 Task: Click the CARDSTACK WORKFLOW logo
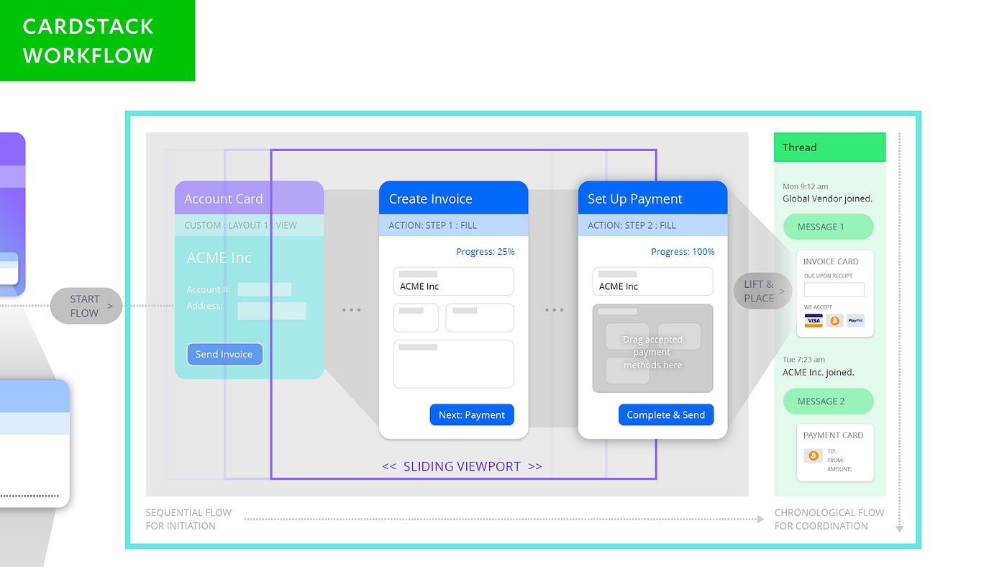88,40
